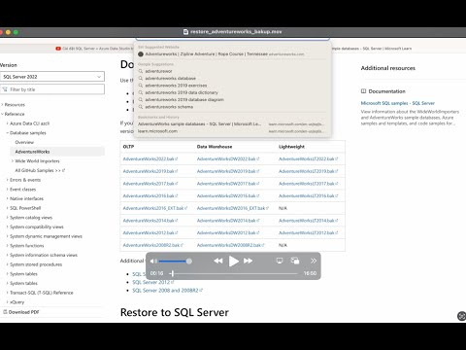Screen dimensions: 466x350
Task: Expand System dynamic management views
Action: [x=46, y=236]
